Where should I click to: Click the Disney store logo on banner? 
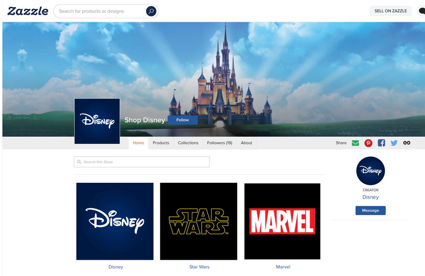(x=97, y=121)
